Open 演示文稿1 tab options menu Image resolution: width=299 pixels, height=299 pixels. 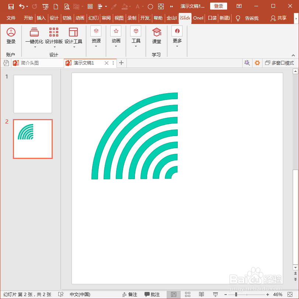[113, 63]
